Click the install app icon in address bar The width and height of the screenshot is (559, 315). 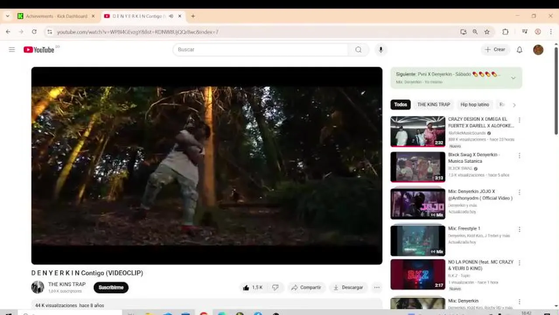tap(464, 32)
